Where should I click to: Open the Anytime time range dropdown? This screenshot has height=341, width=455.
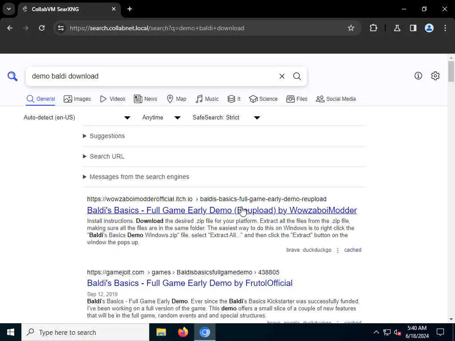pos(161,117)
